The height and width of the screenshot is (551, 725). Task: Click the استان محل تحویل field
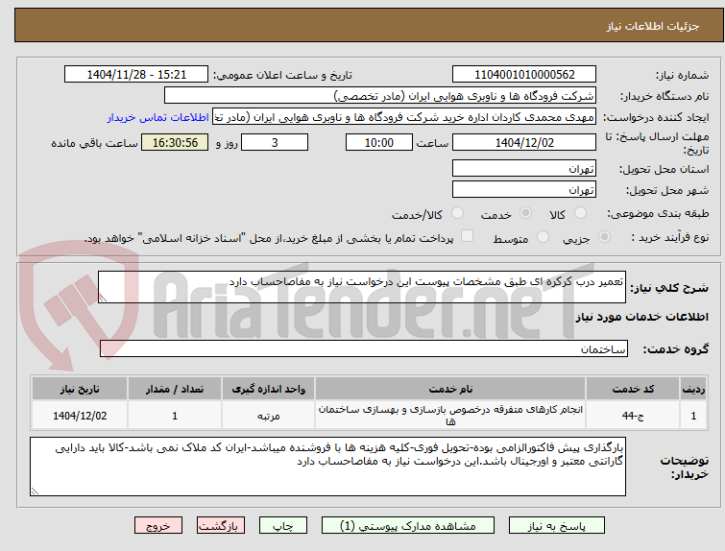pos(524,168)
